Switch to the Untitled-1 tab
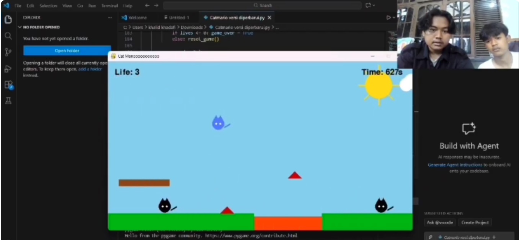519x240 pixels. tap(179, 18)
